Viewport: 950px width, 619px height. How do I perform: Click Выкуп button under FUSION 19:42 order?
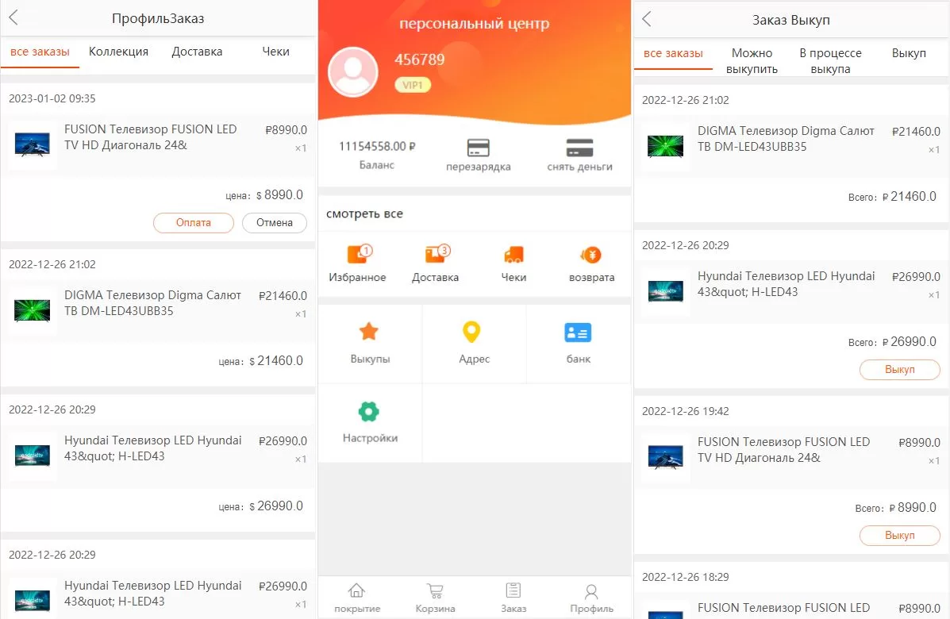coord(900,536)
